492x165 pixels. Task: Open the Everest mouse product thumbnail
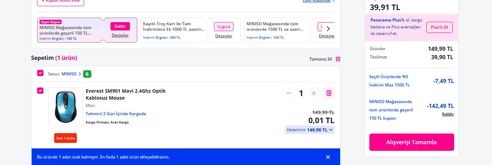(66, 107)
